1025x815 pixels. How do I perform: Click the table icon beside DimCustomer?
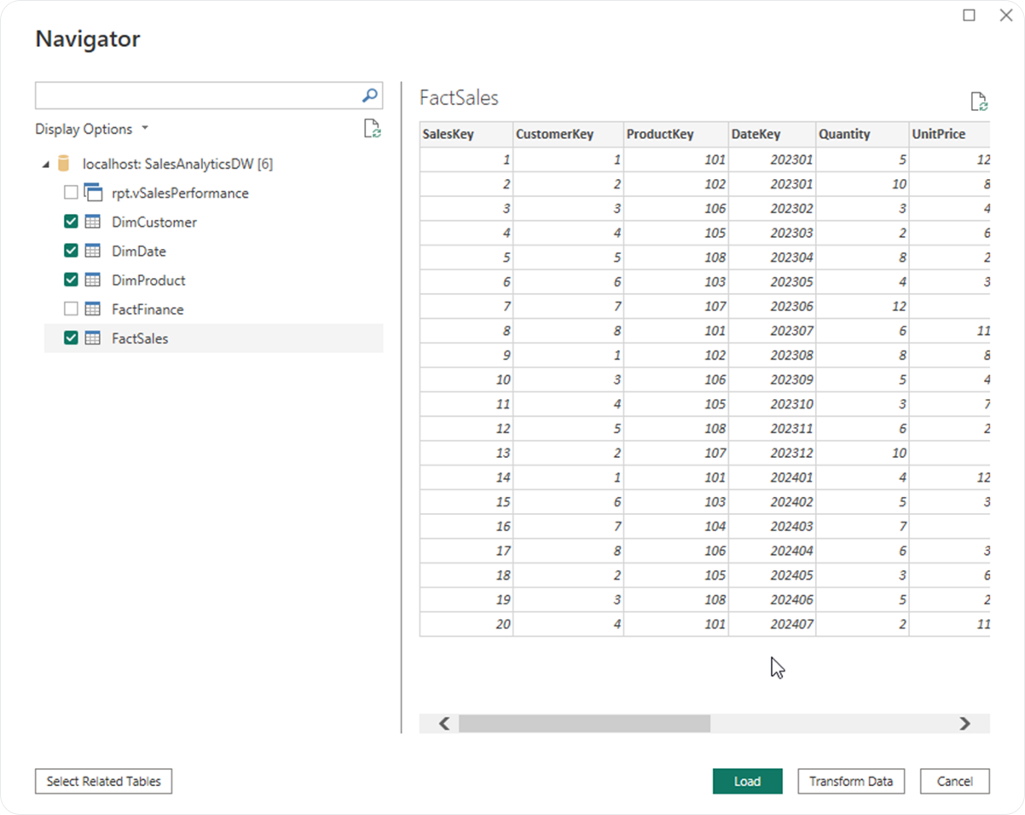click(95, 222)
